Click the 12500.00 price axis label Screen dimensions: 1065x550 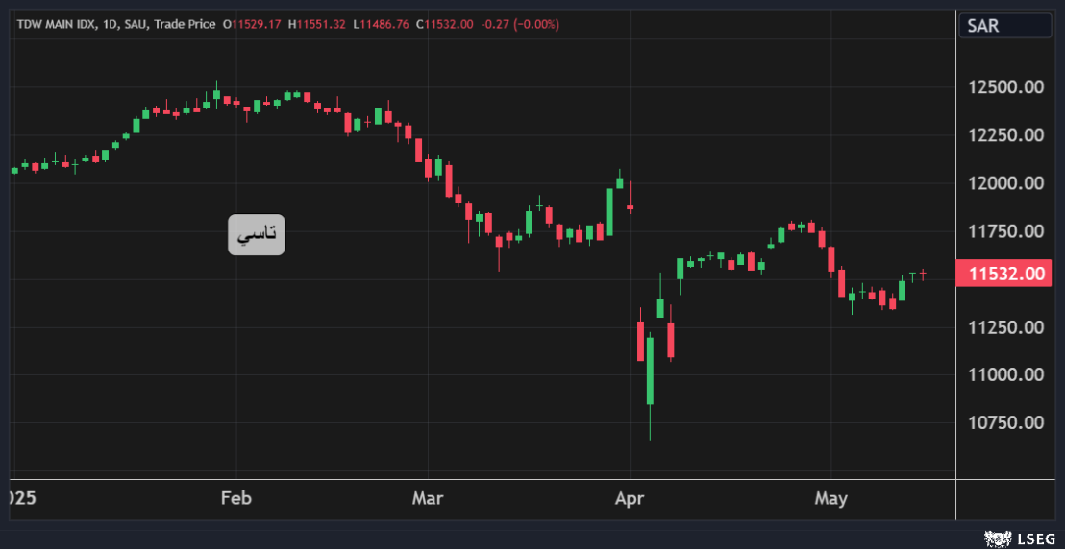pyautogui.click(x=1006, y=87)
